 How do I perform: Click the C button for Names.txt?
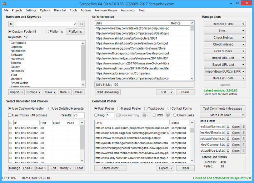(228, 127)
